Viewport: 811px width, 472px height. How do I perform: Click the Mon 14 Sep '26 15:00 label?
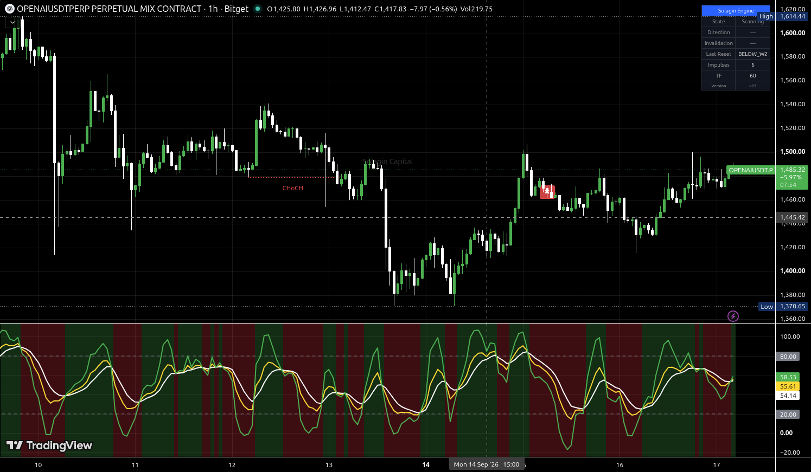(487, 464)
